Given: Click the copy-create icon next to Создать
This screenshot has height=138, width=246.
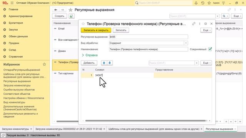Looking at the screenshot, I should pyautogui.click(x=71, y=16).
